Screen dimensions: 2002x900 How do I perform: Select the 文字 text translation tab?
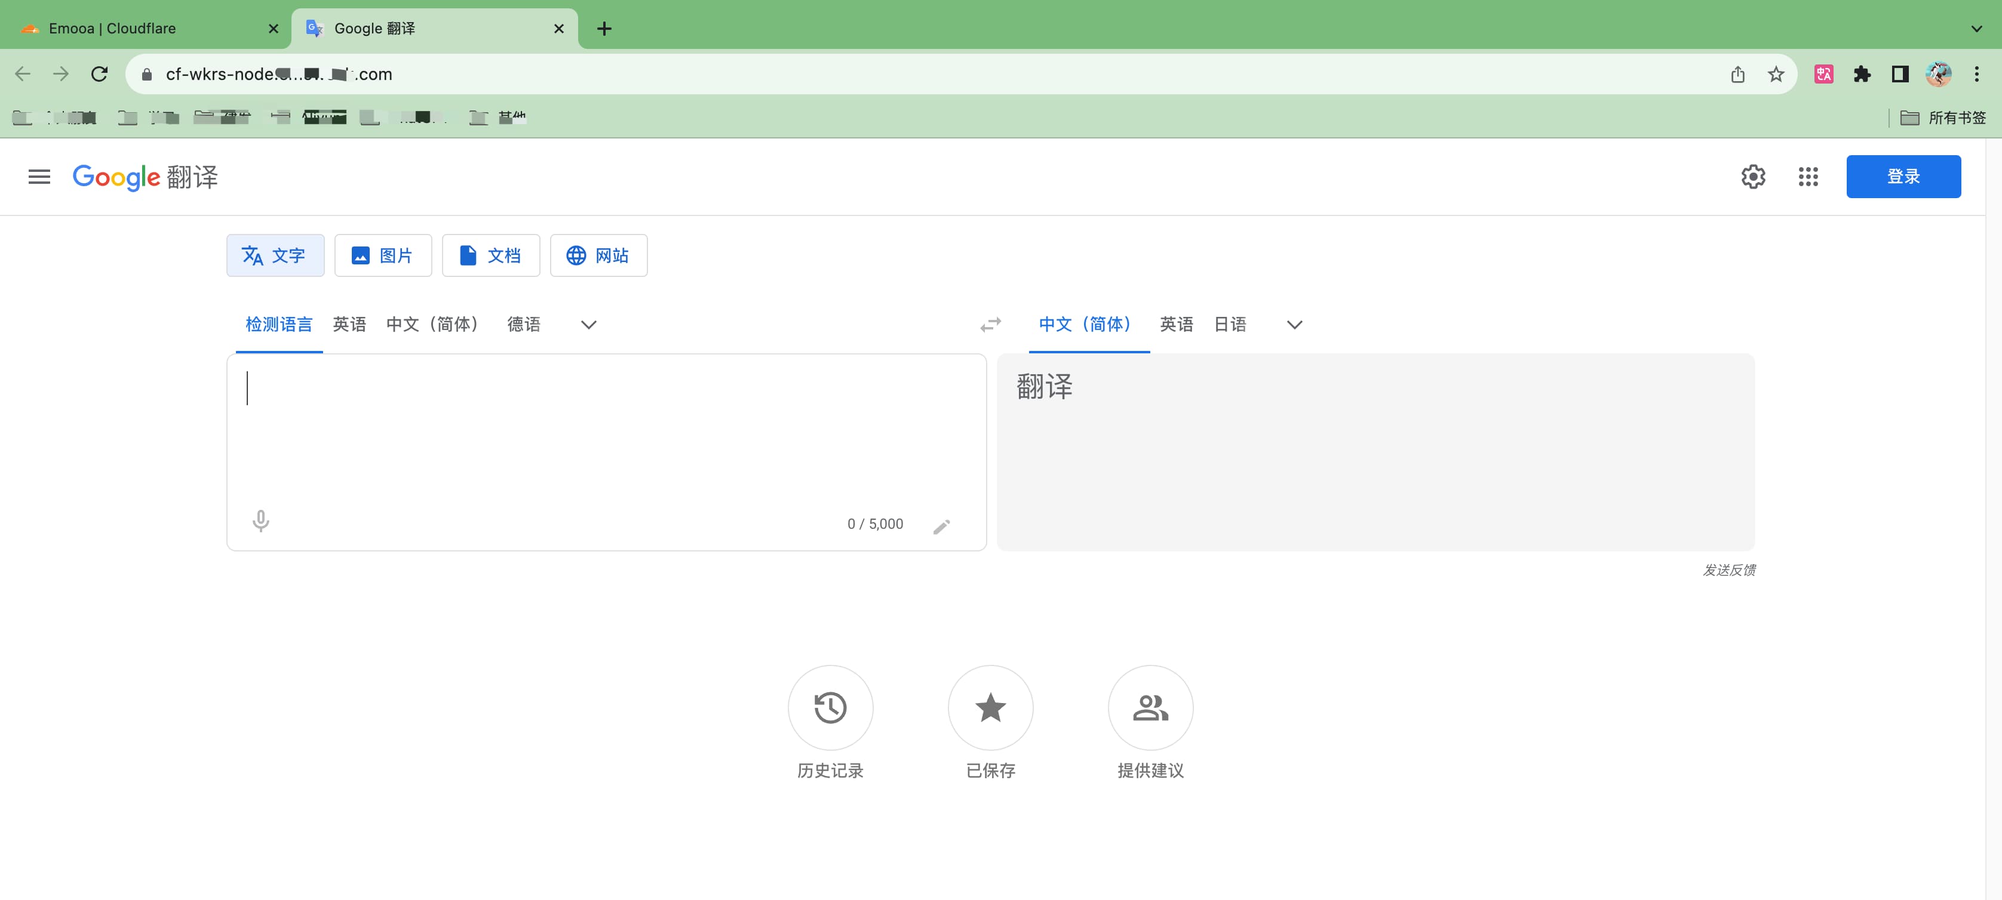coord(275,255)
